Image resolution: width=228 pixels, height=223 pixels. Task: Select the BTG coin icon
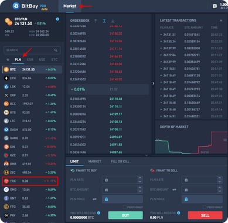(x=6, y=112)
